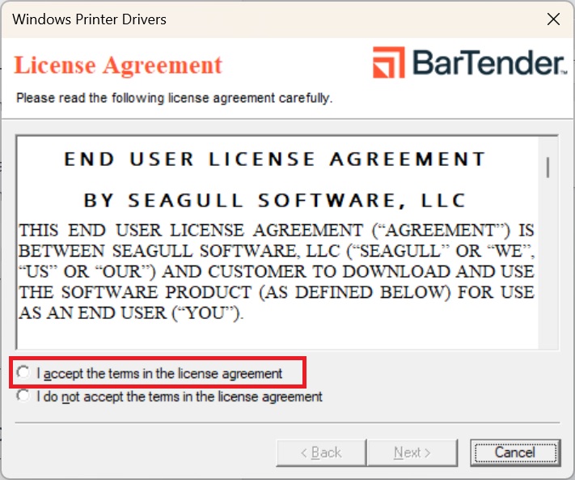Click the red "License Agreement" heading

coord(118,65)
